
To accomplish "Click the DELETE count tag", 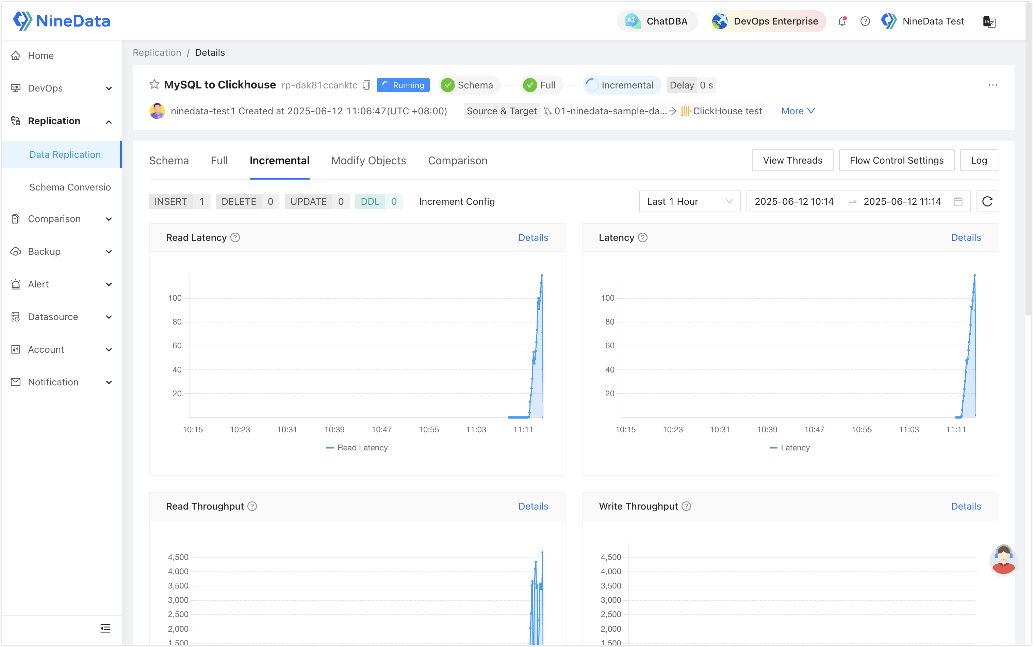I will (247, 201).
